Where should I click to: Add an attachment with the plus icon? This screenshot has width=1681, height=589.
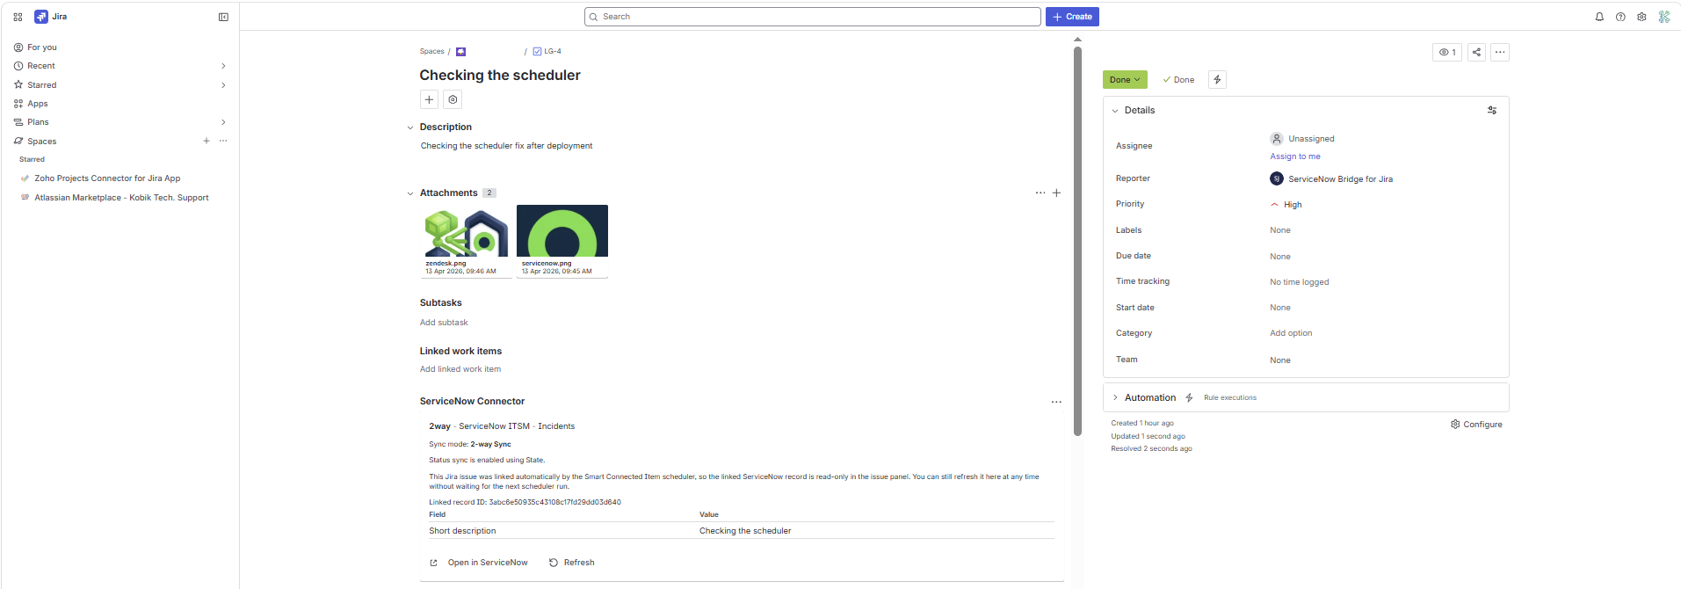point(1056,193)
